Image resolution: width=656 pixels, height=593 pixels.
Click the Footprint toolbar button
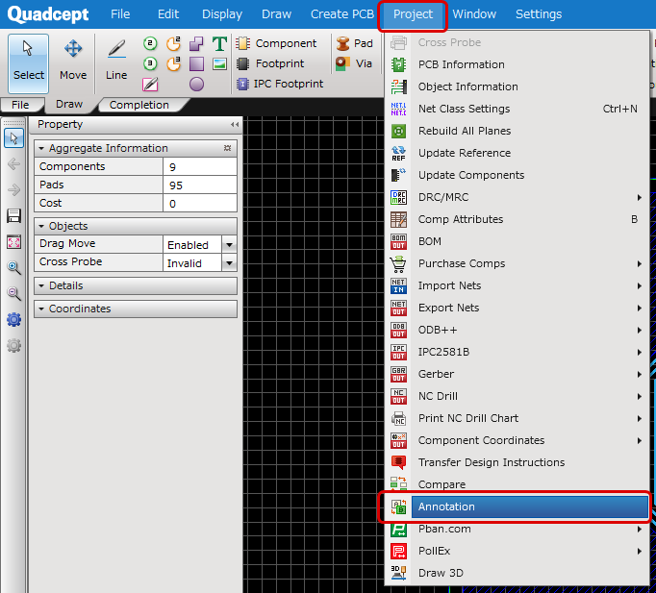[x=270, y=63]
